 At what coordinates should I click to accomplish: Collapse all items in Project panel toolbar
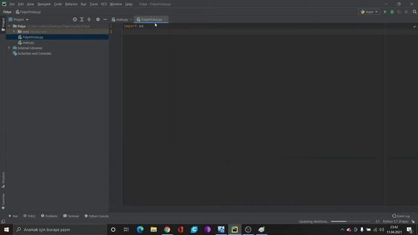(x=89, y=20)
